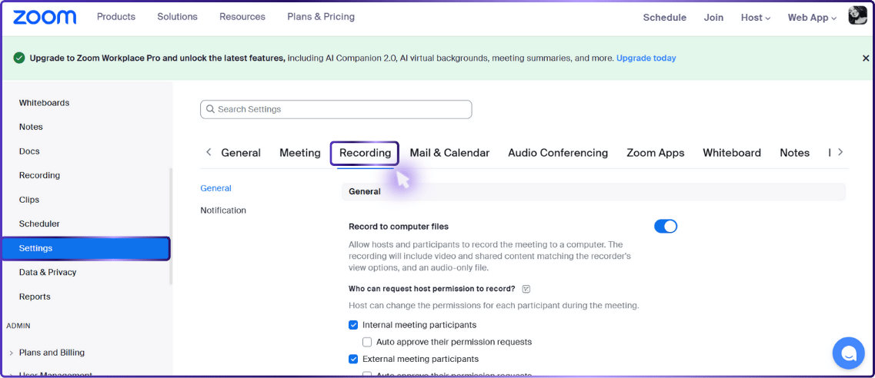This screenshot has height=378, width=875.
Task: Uncheck External meeting participants
Action: (x=352, y=359)
